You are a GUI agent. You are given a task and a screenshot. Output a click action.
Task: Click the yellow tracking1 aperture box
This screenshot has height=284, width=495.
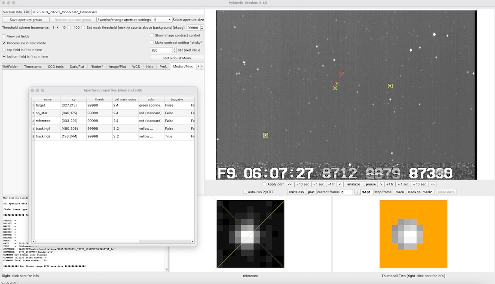pos(390,86)
